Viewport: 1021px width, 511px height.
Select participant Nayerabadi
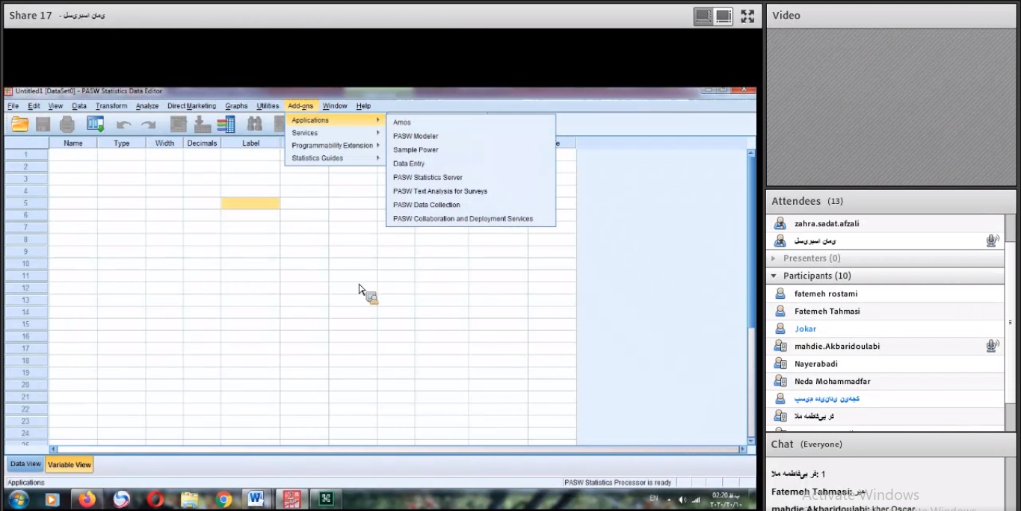click(886, 364)
